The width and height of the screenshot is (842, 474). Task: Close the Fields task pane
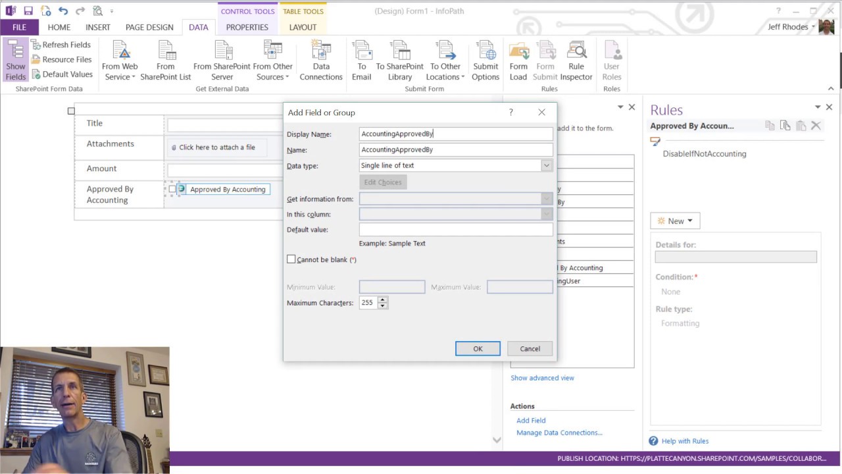(x=631, y=107)
